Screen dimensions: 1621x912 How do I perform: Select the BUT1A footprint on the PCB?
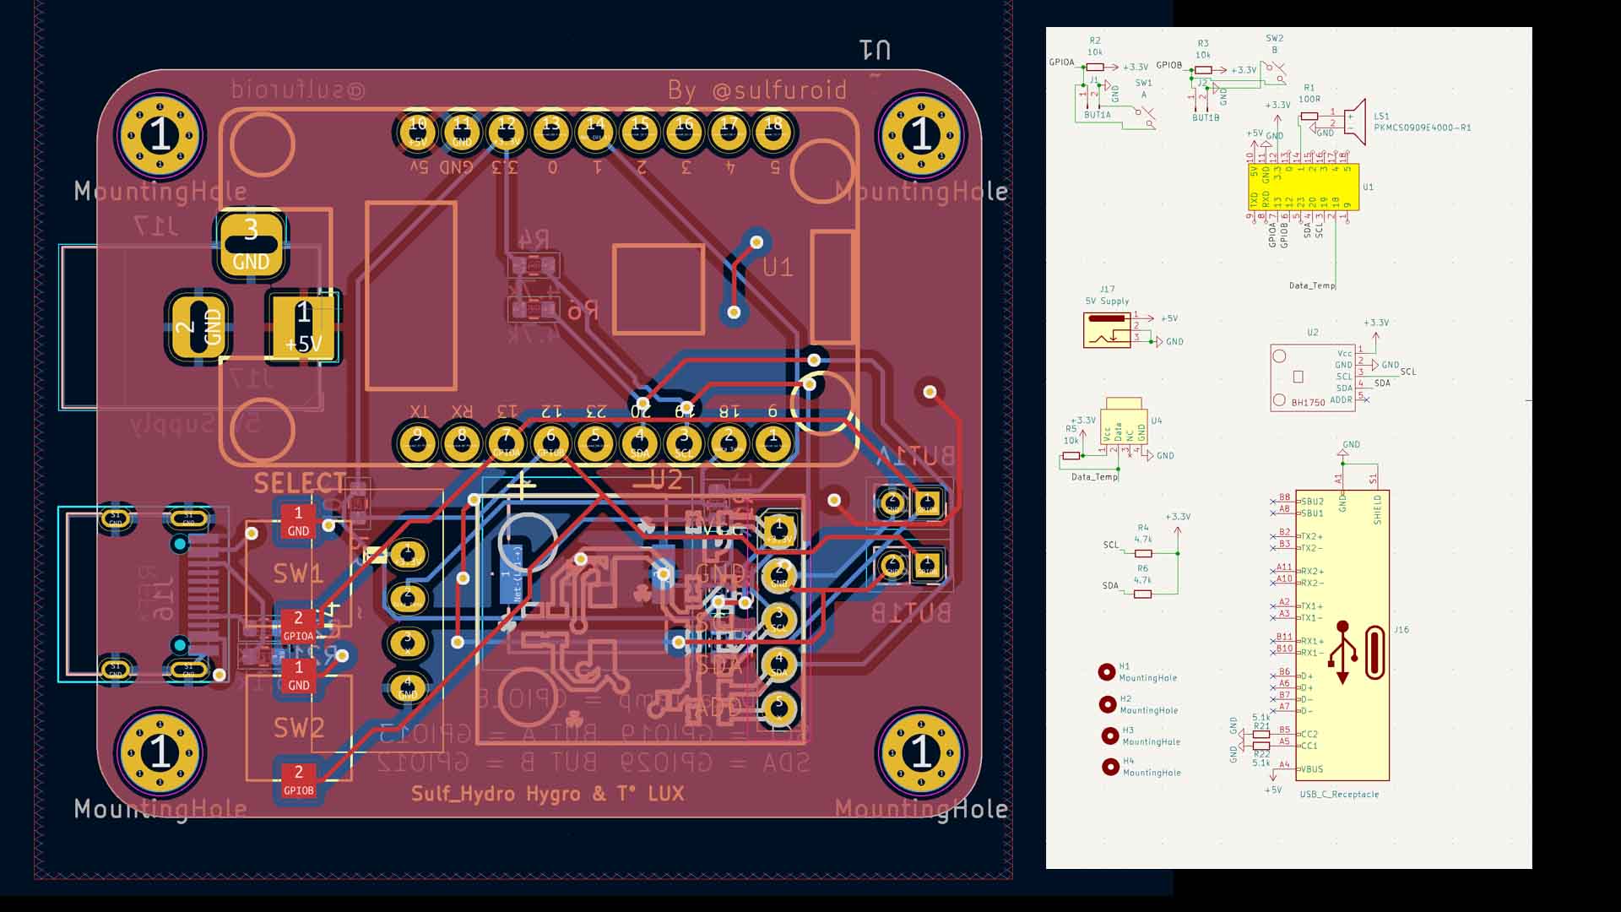(x=910, y=502)
